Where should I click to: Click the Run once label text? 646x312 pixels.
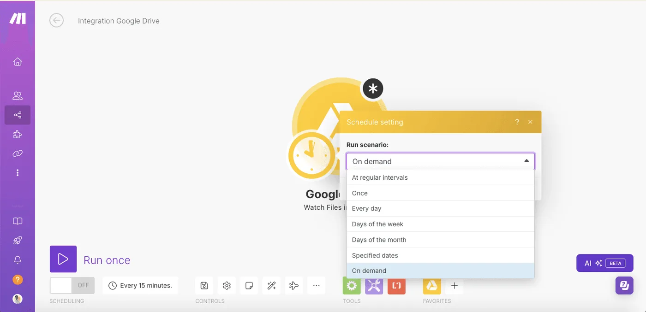[107, 260]
